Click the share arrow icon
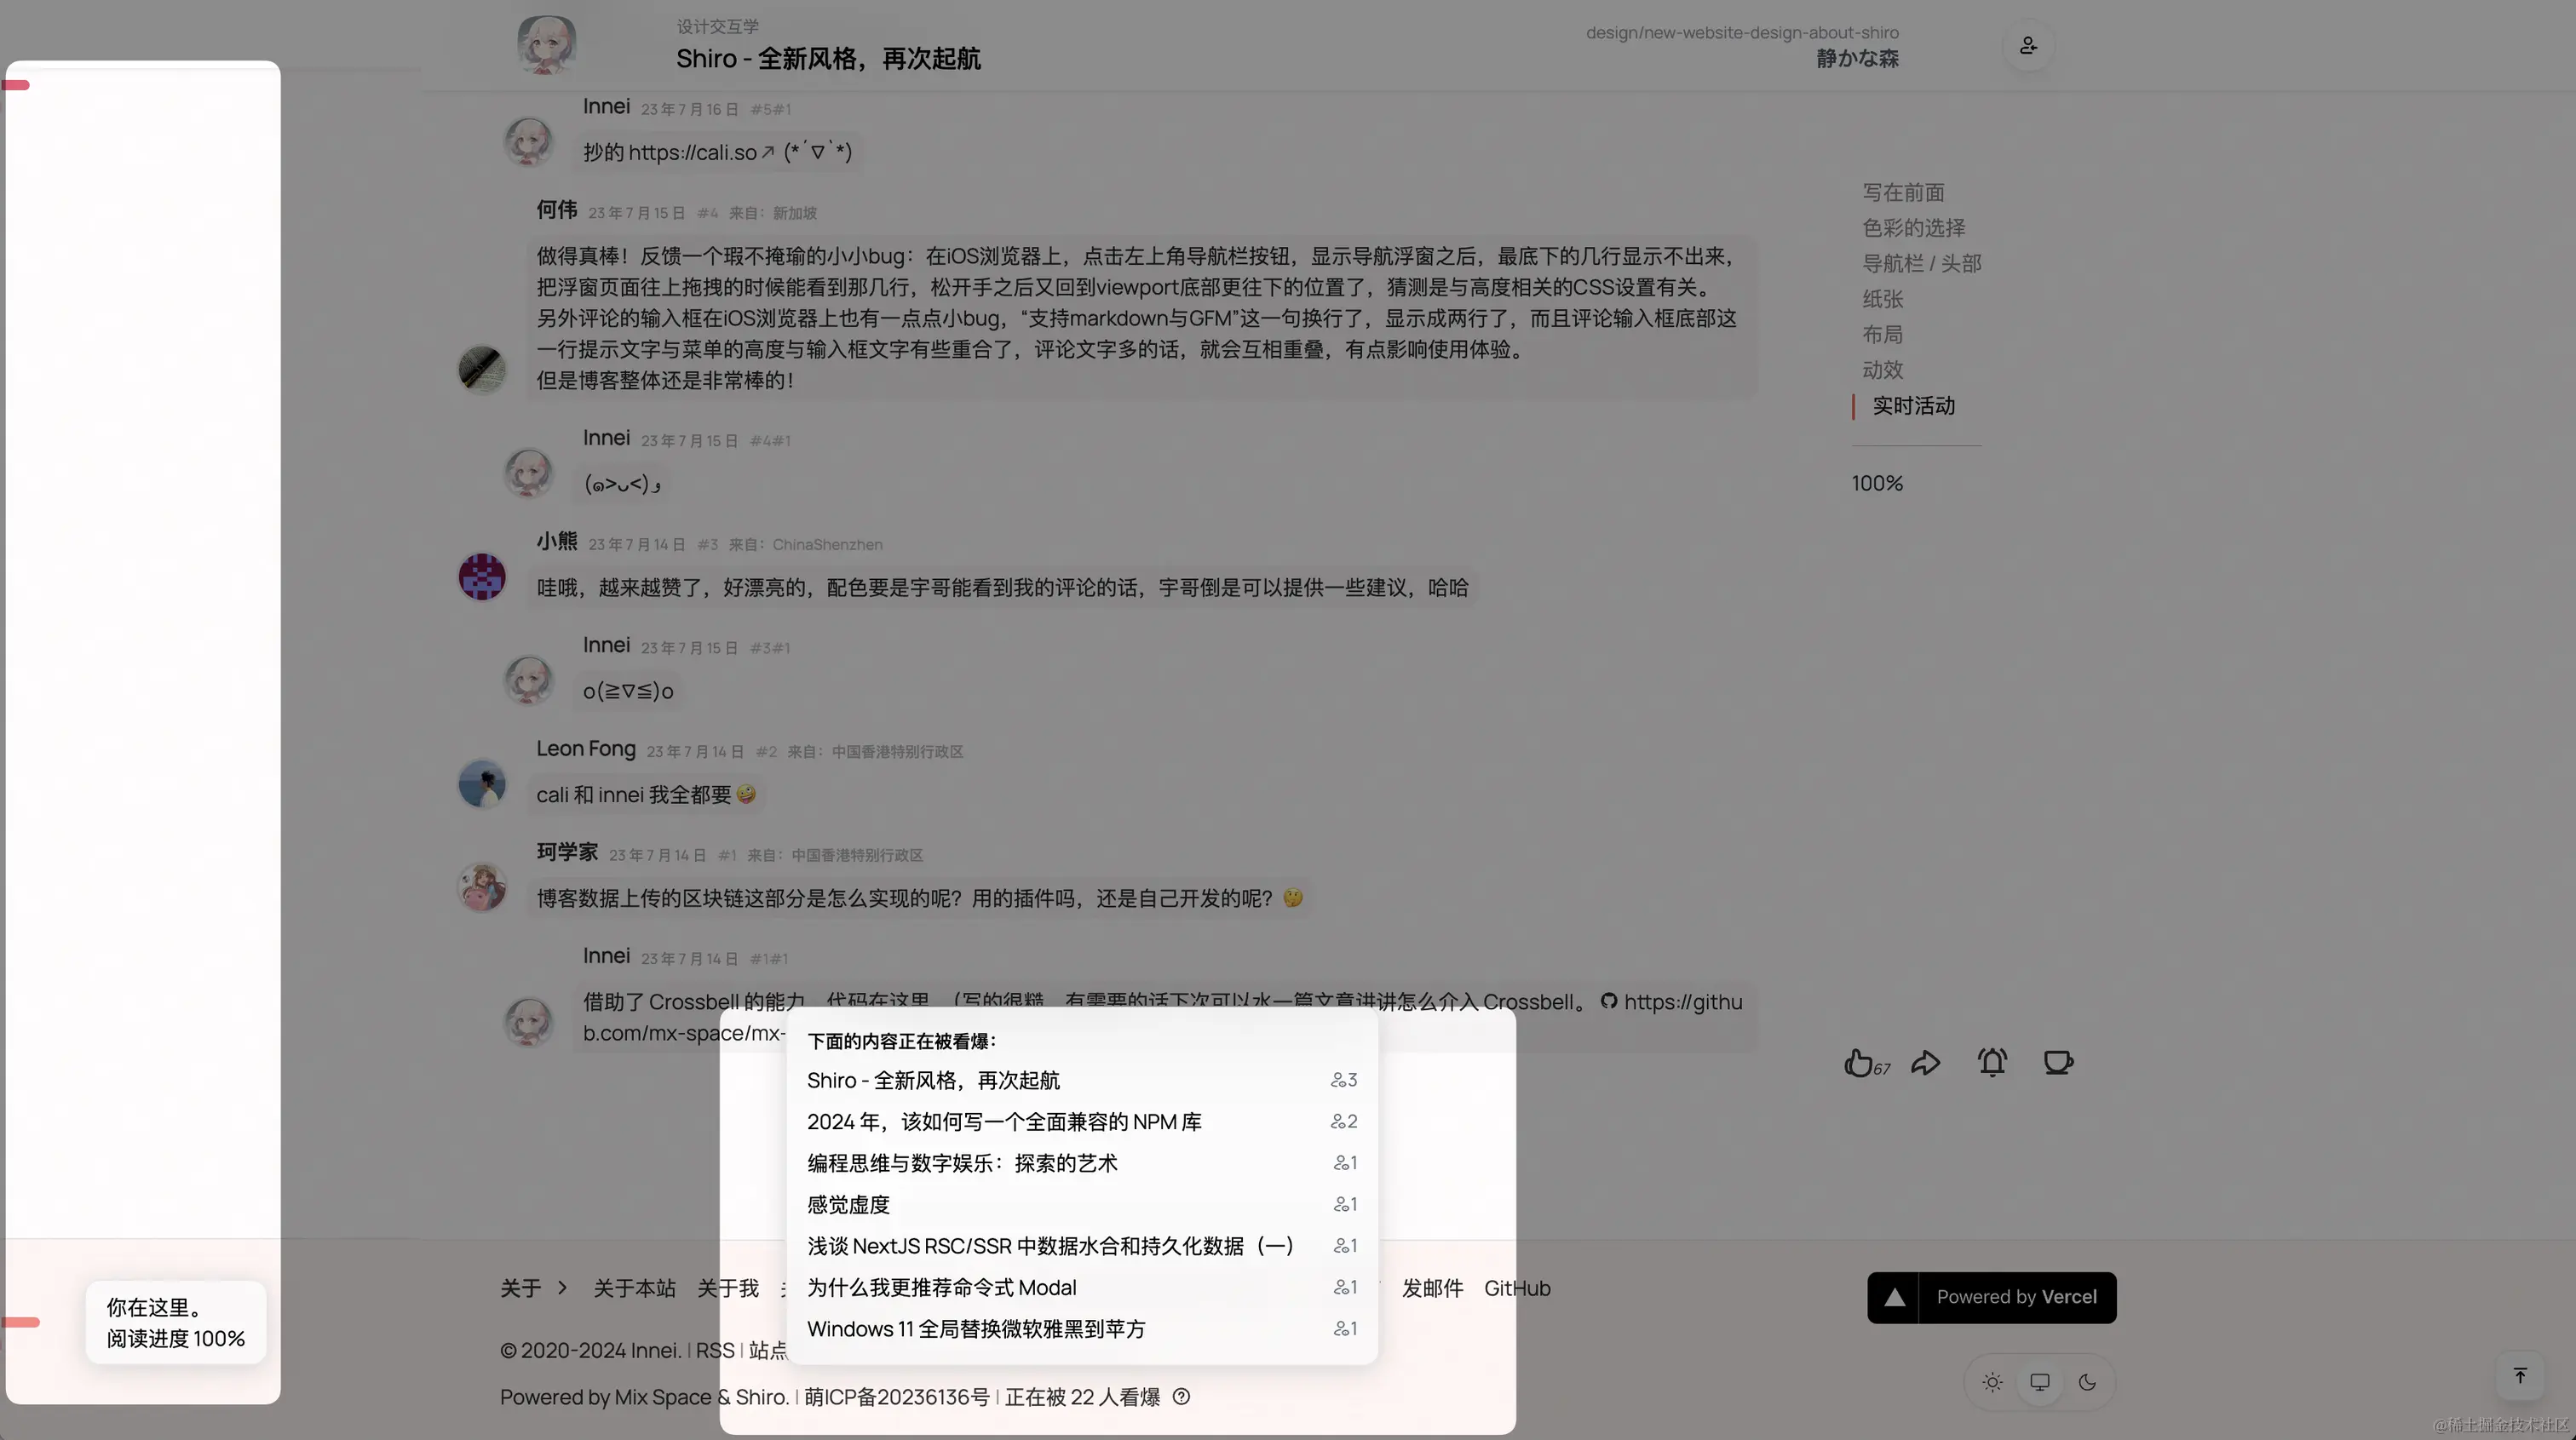Screen dimensions: 2576x1440 pos(1926,1062)
